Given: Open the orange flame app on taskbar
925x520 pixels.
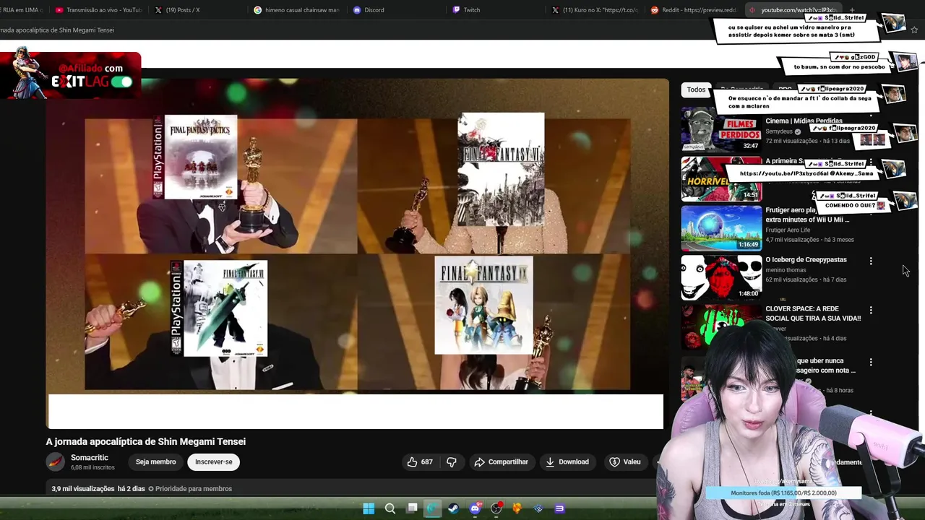Looking at the screenshot, I should [x=517, y=508].
